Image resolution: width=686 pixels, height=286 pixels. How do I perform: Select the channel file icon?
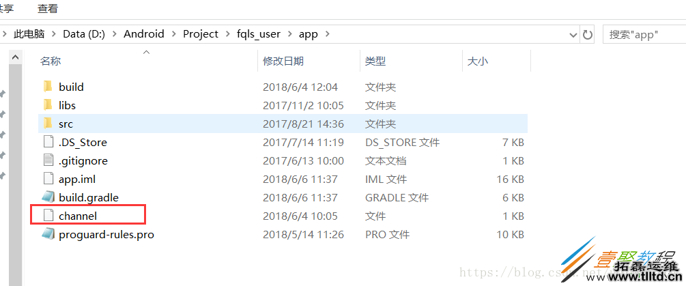click(x=48, y=216)
